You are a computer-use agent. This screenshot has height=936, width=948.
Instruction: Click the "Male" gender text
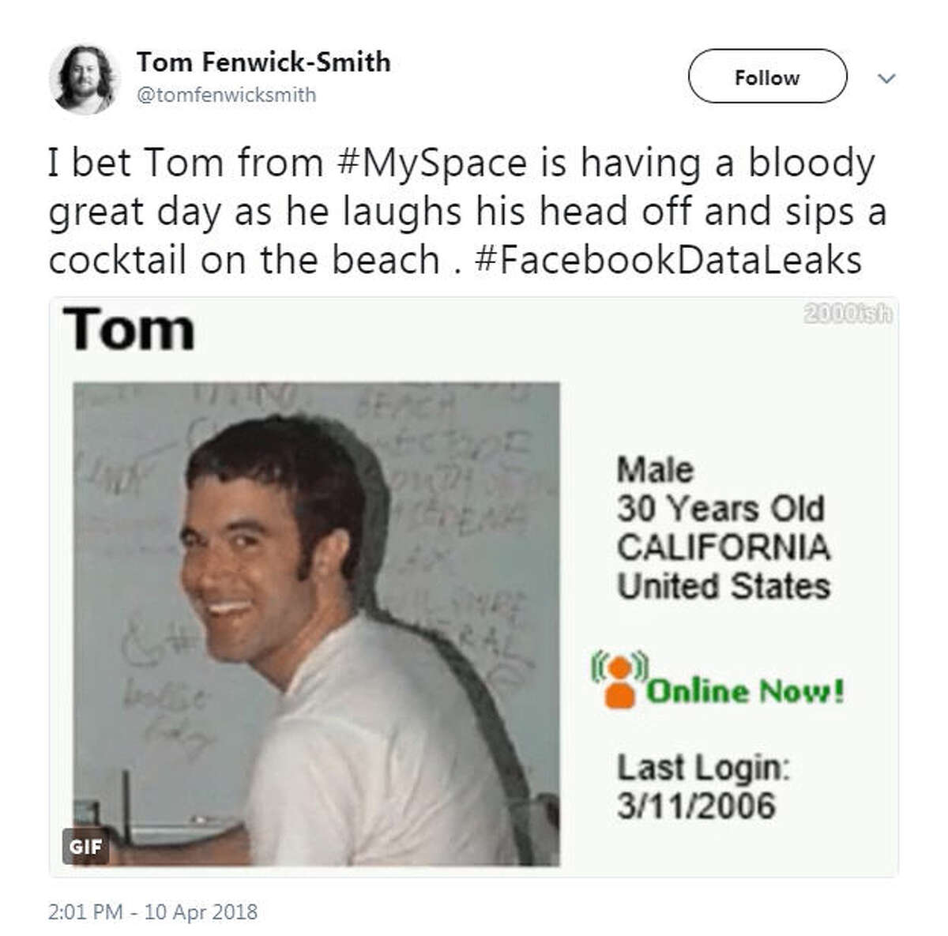click(x=655, y=470)
